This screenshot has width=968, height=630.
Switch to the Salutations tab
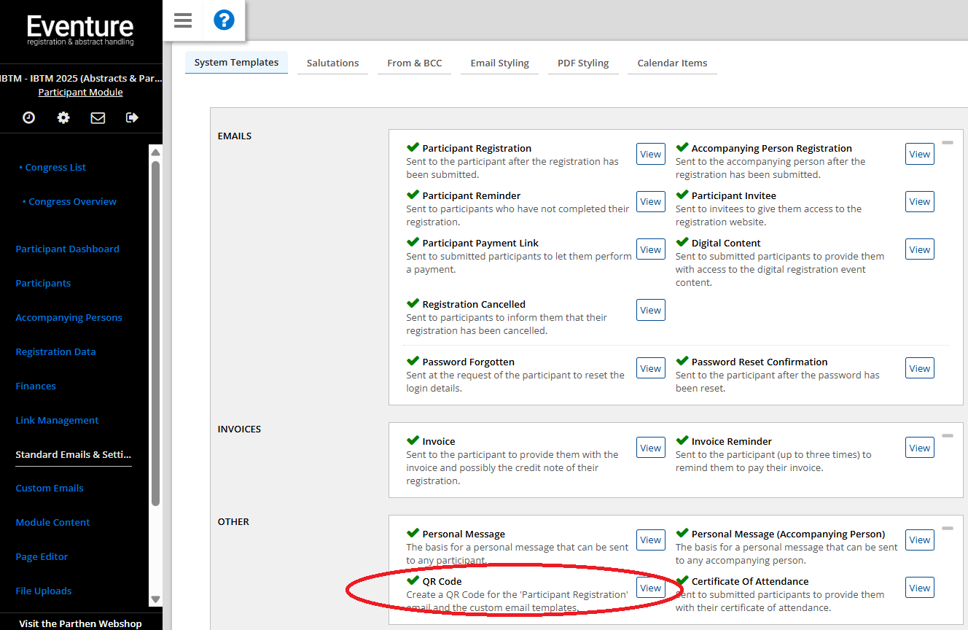pos(332,63)
